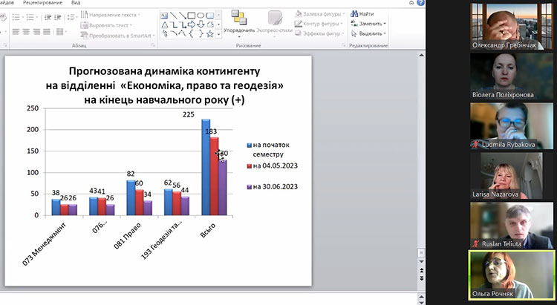Select Ольга Рочняк participant video tile

pyautogui.click(x=512, y=273)
